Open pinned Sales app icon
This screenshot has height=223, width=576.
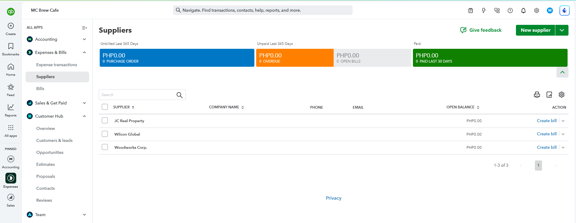[11, 197]
